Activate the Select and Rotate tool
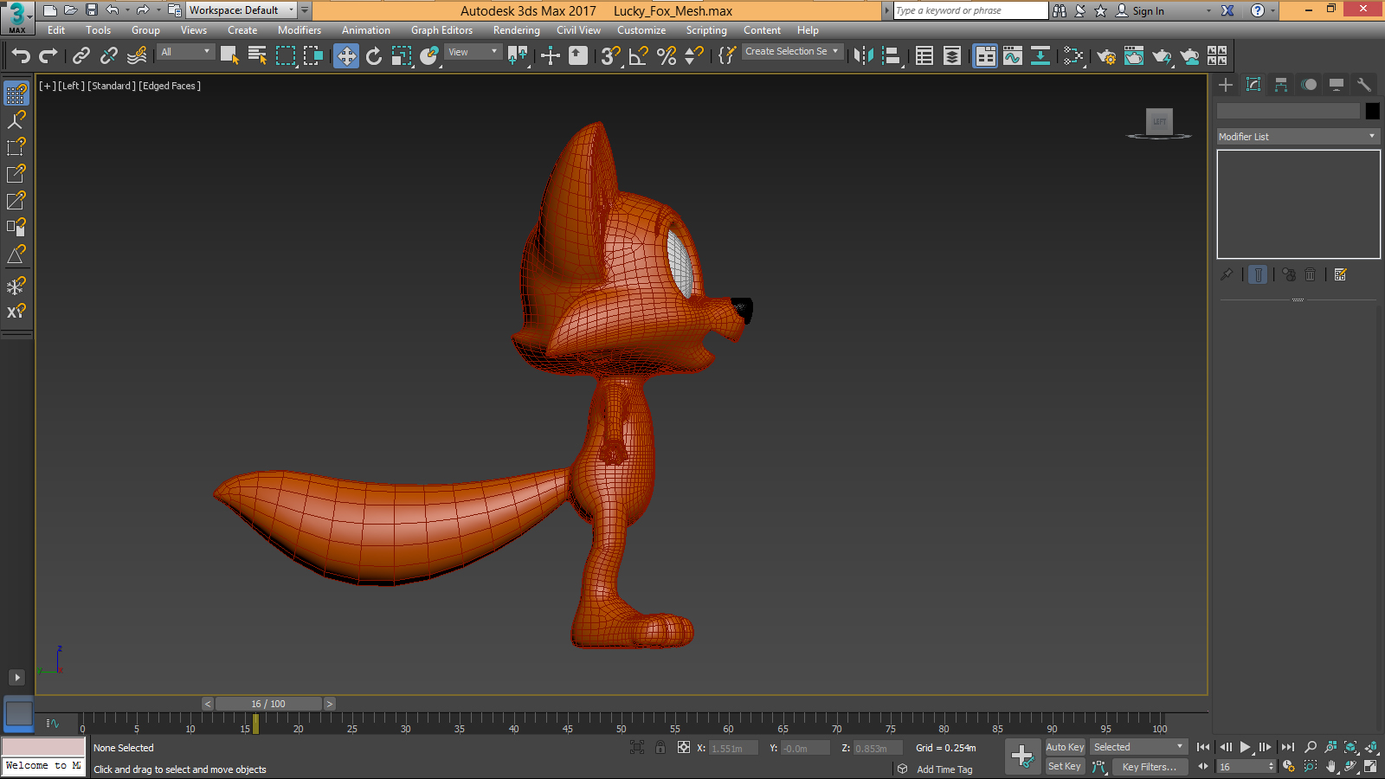Image resolution: width=1385 pixels, height=779 pixels. pyautogui.click(x=374, y=56)
